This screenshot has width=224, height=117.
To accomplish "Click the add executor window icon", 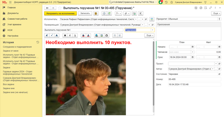I will click(152, 19).
